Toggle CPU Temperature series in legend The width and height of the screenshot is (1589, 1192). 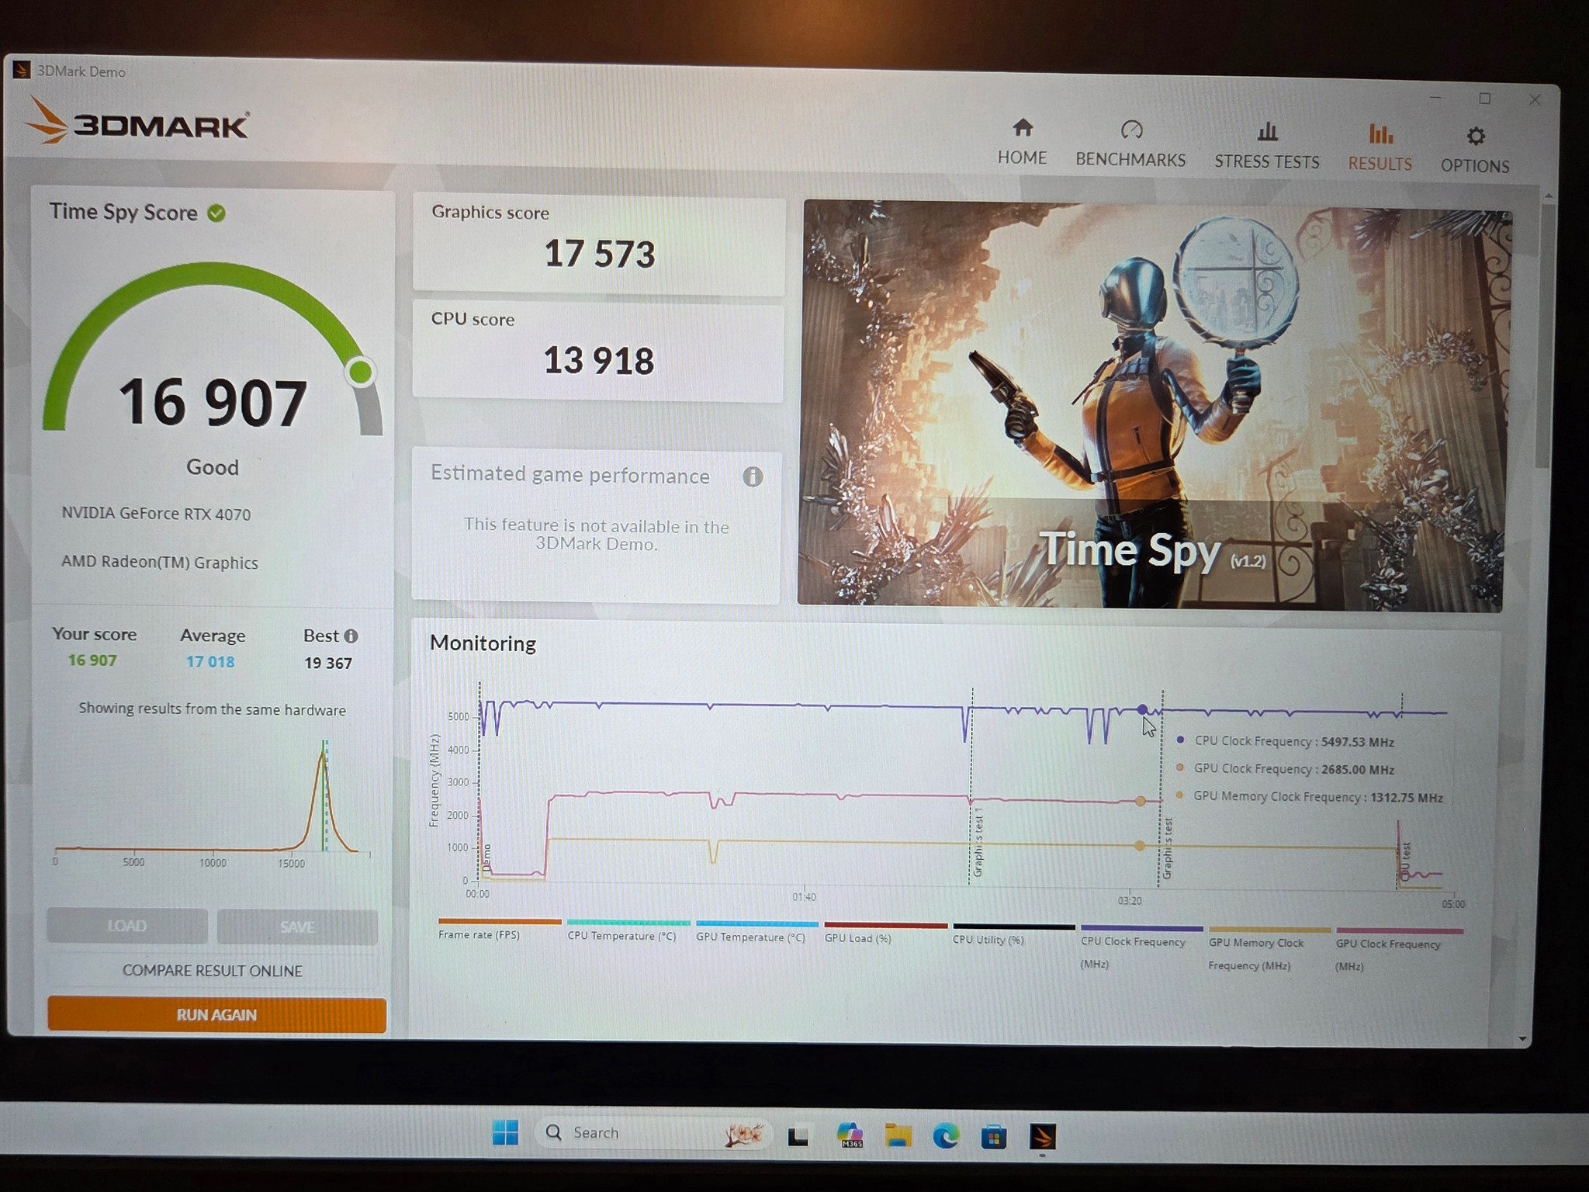627,930
